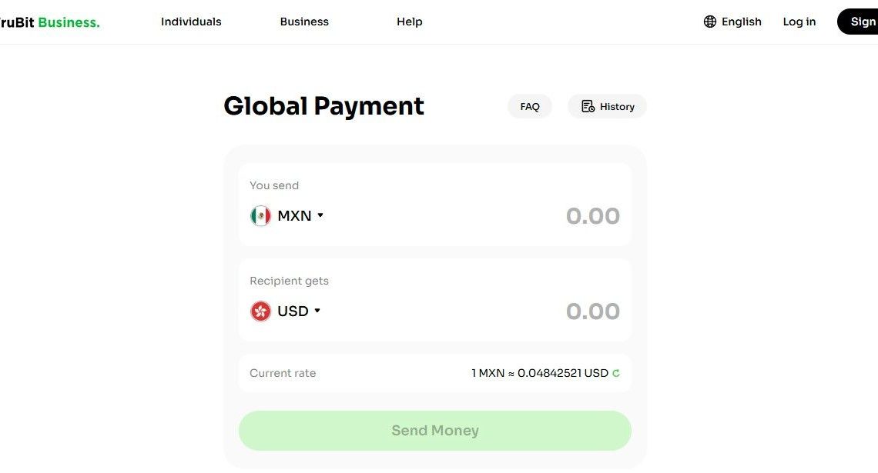The height and width of the screenshot is (473, 878).
Task: Click the History document icon
Action: coord(588,106)
